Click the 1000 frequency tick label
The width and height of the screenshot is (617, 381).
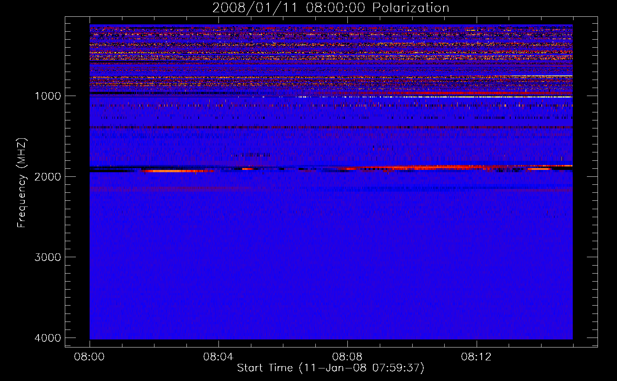48,96
